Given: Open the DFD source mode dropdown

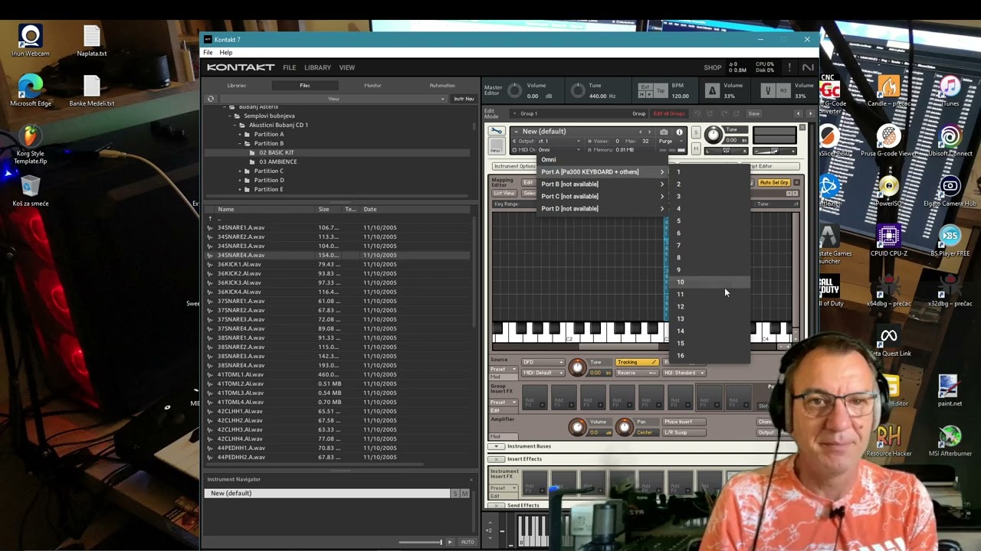Looking at the screenshot, I should (543, 362).
